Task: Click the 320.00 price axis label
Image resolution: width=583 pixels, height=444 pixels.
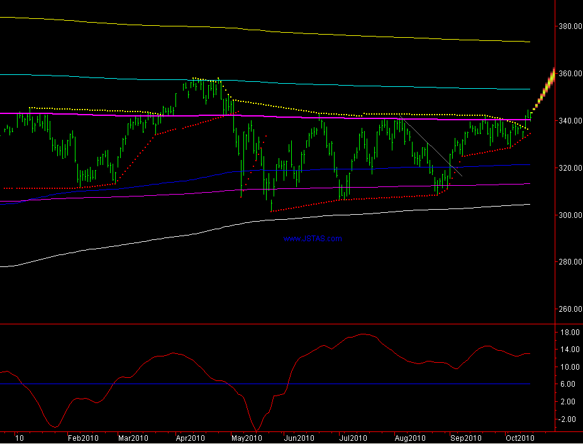Action: pos(569,168)
